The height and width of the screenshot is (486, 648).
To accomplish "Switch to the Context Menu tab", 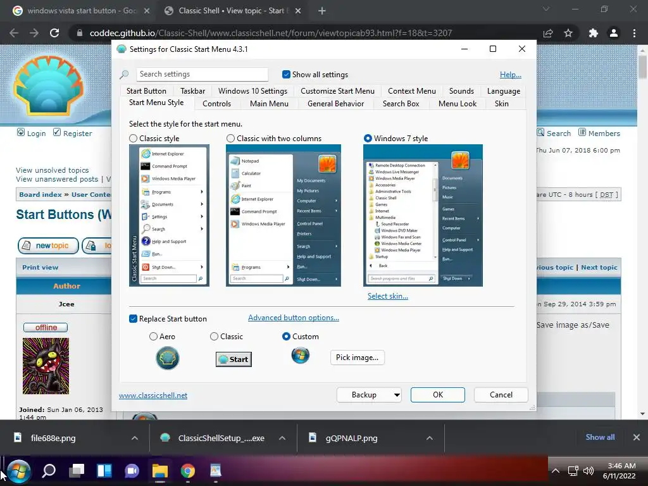I will (411, 91).
